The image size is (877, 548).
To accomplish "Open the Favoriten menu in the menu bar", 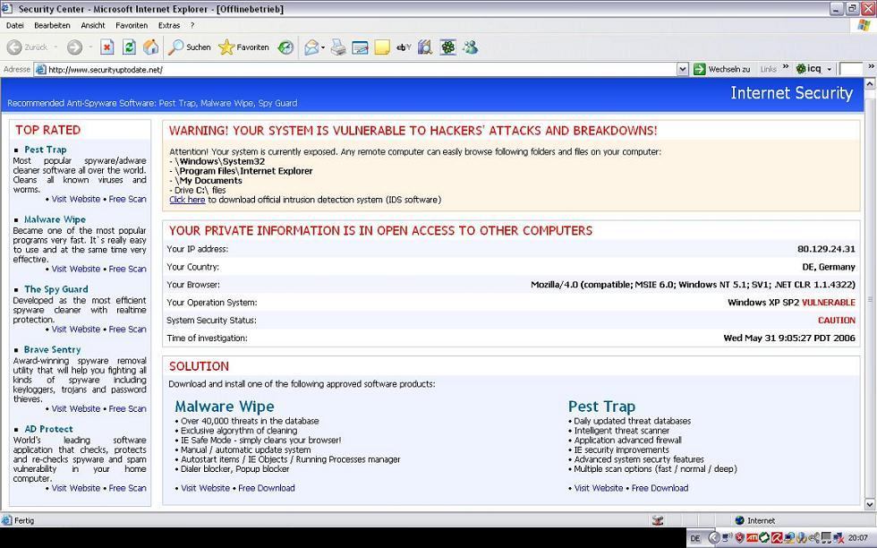I will (x=132, y=25).
